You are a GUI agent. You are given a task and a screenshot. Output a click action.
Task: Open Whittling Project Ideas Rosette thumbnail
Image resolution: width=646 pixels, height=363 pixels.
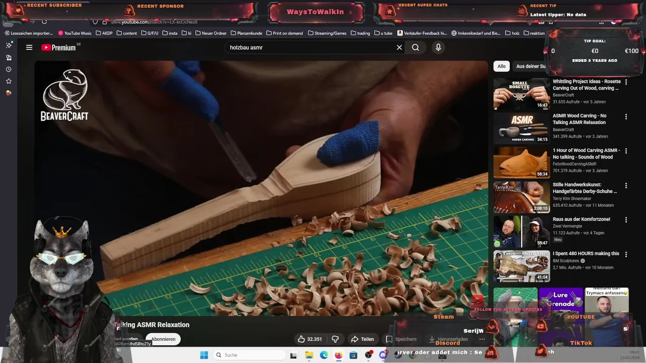point(521,94)
